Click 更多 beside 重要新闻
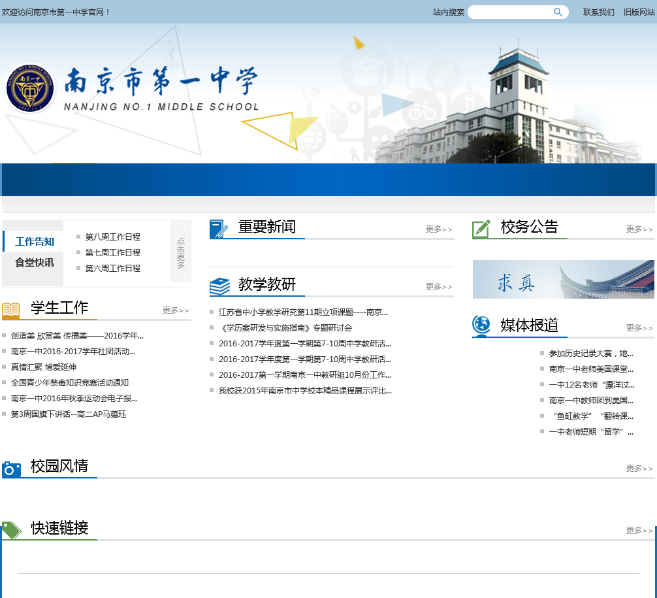657x598 pixels. pyautogui.click(x=439, y=229)
